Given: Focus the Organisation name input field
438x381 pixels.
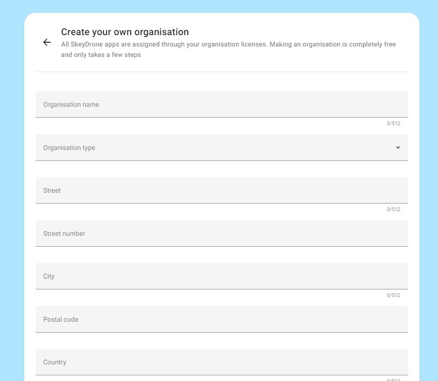Looking at the screenshot, I should pos(221,104).
